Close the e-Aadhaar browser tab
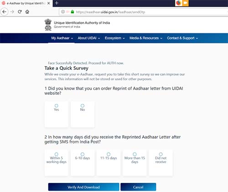The height and width of the screenshot is (192, 228). (x=49, y=3)
